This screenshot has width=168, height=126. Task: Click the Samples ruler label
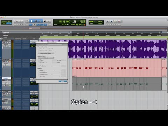(x=6, y=35)
